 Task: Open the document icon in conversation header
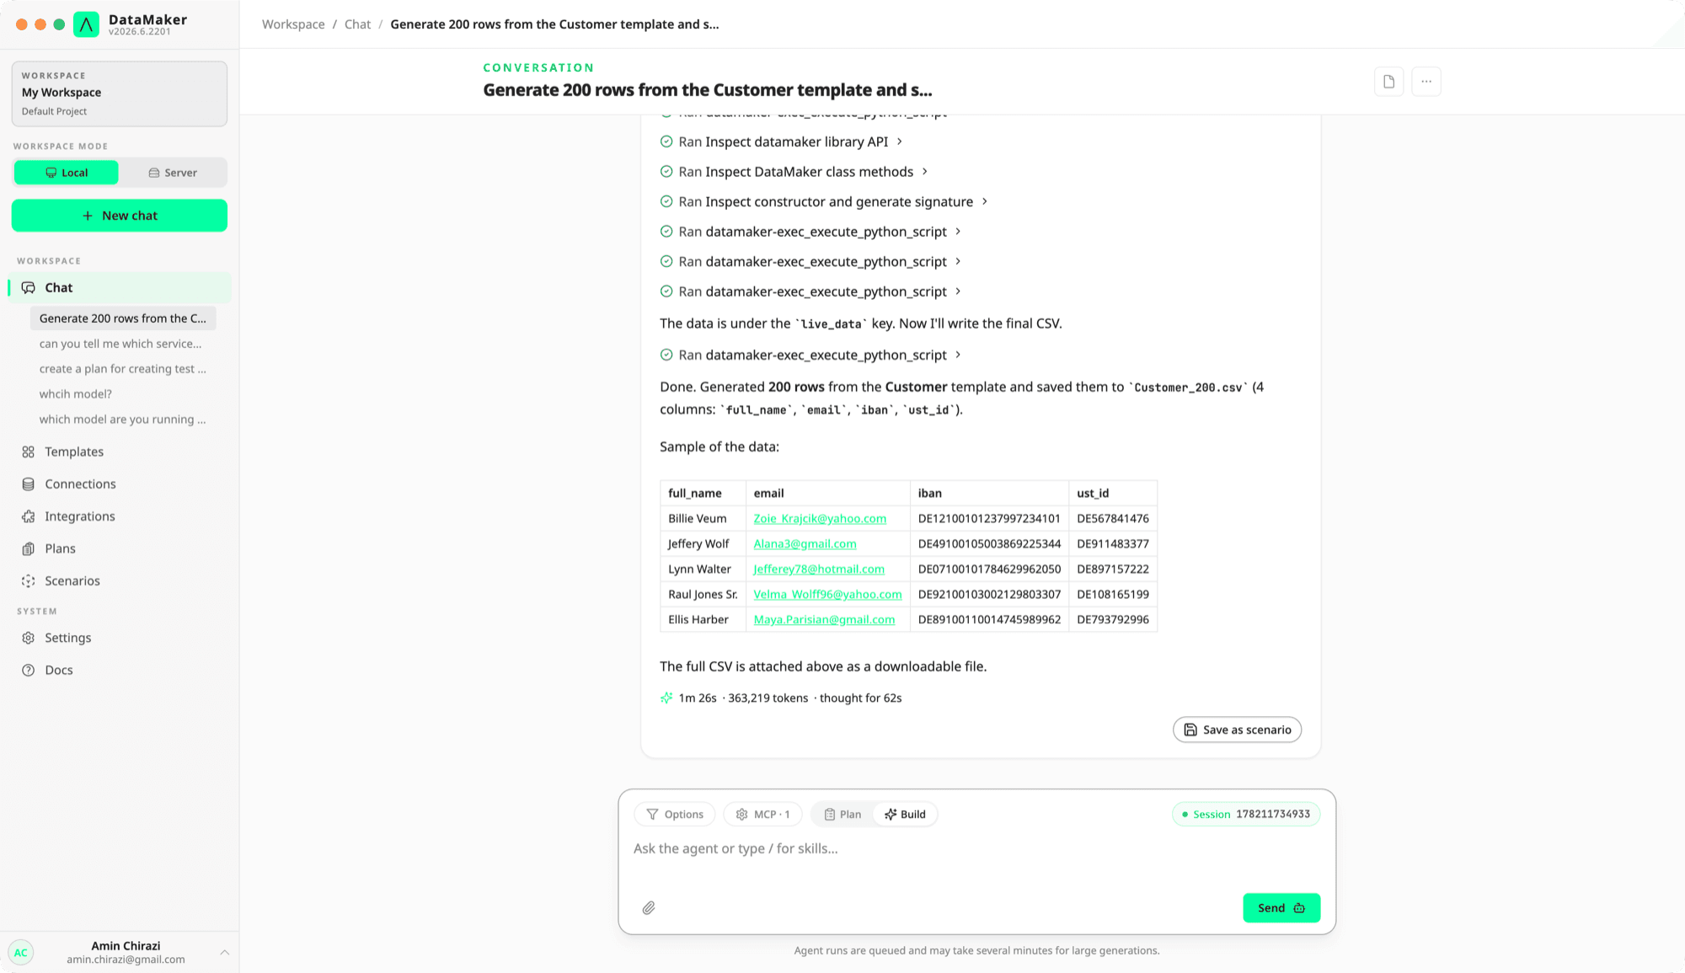(1388, 82)
